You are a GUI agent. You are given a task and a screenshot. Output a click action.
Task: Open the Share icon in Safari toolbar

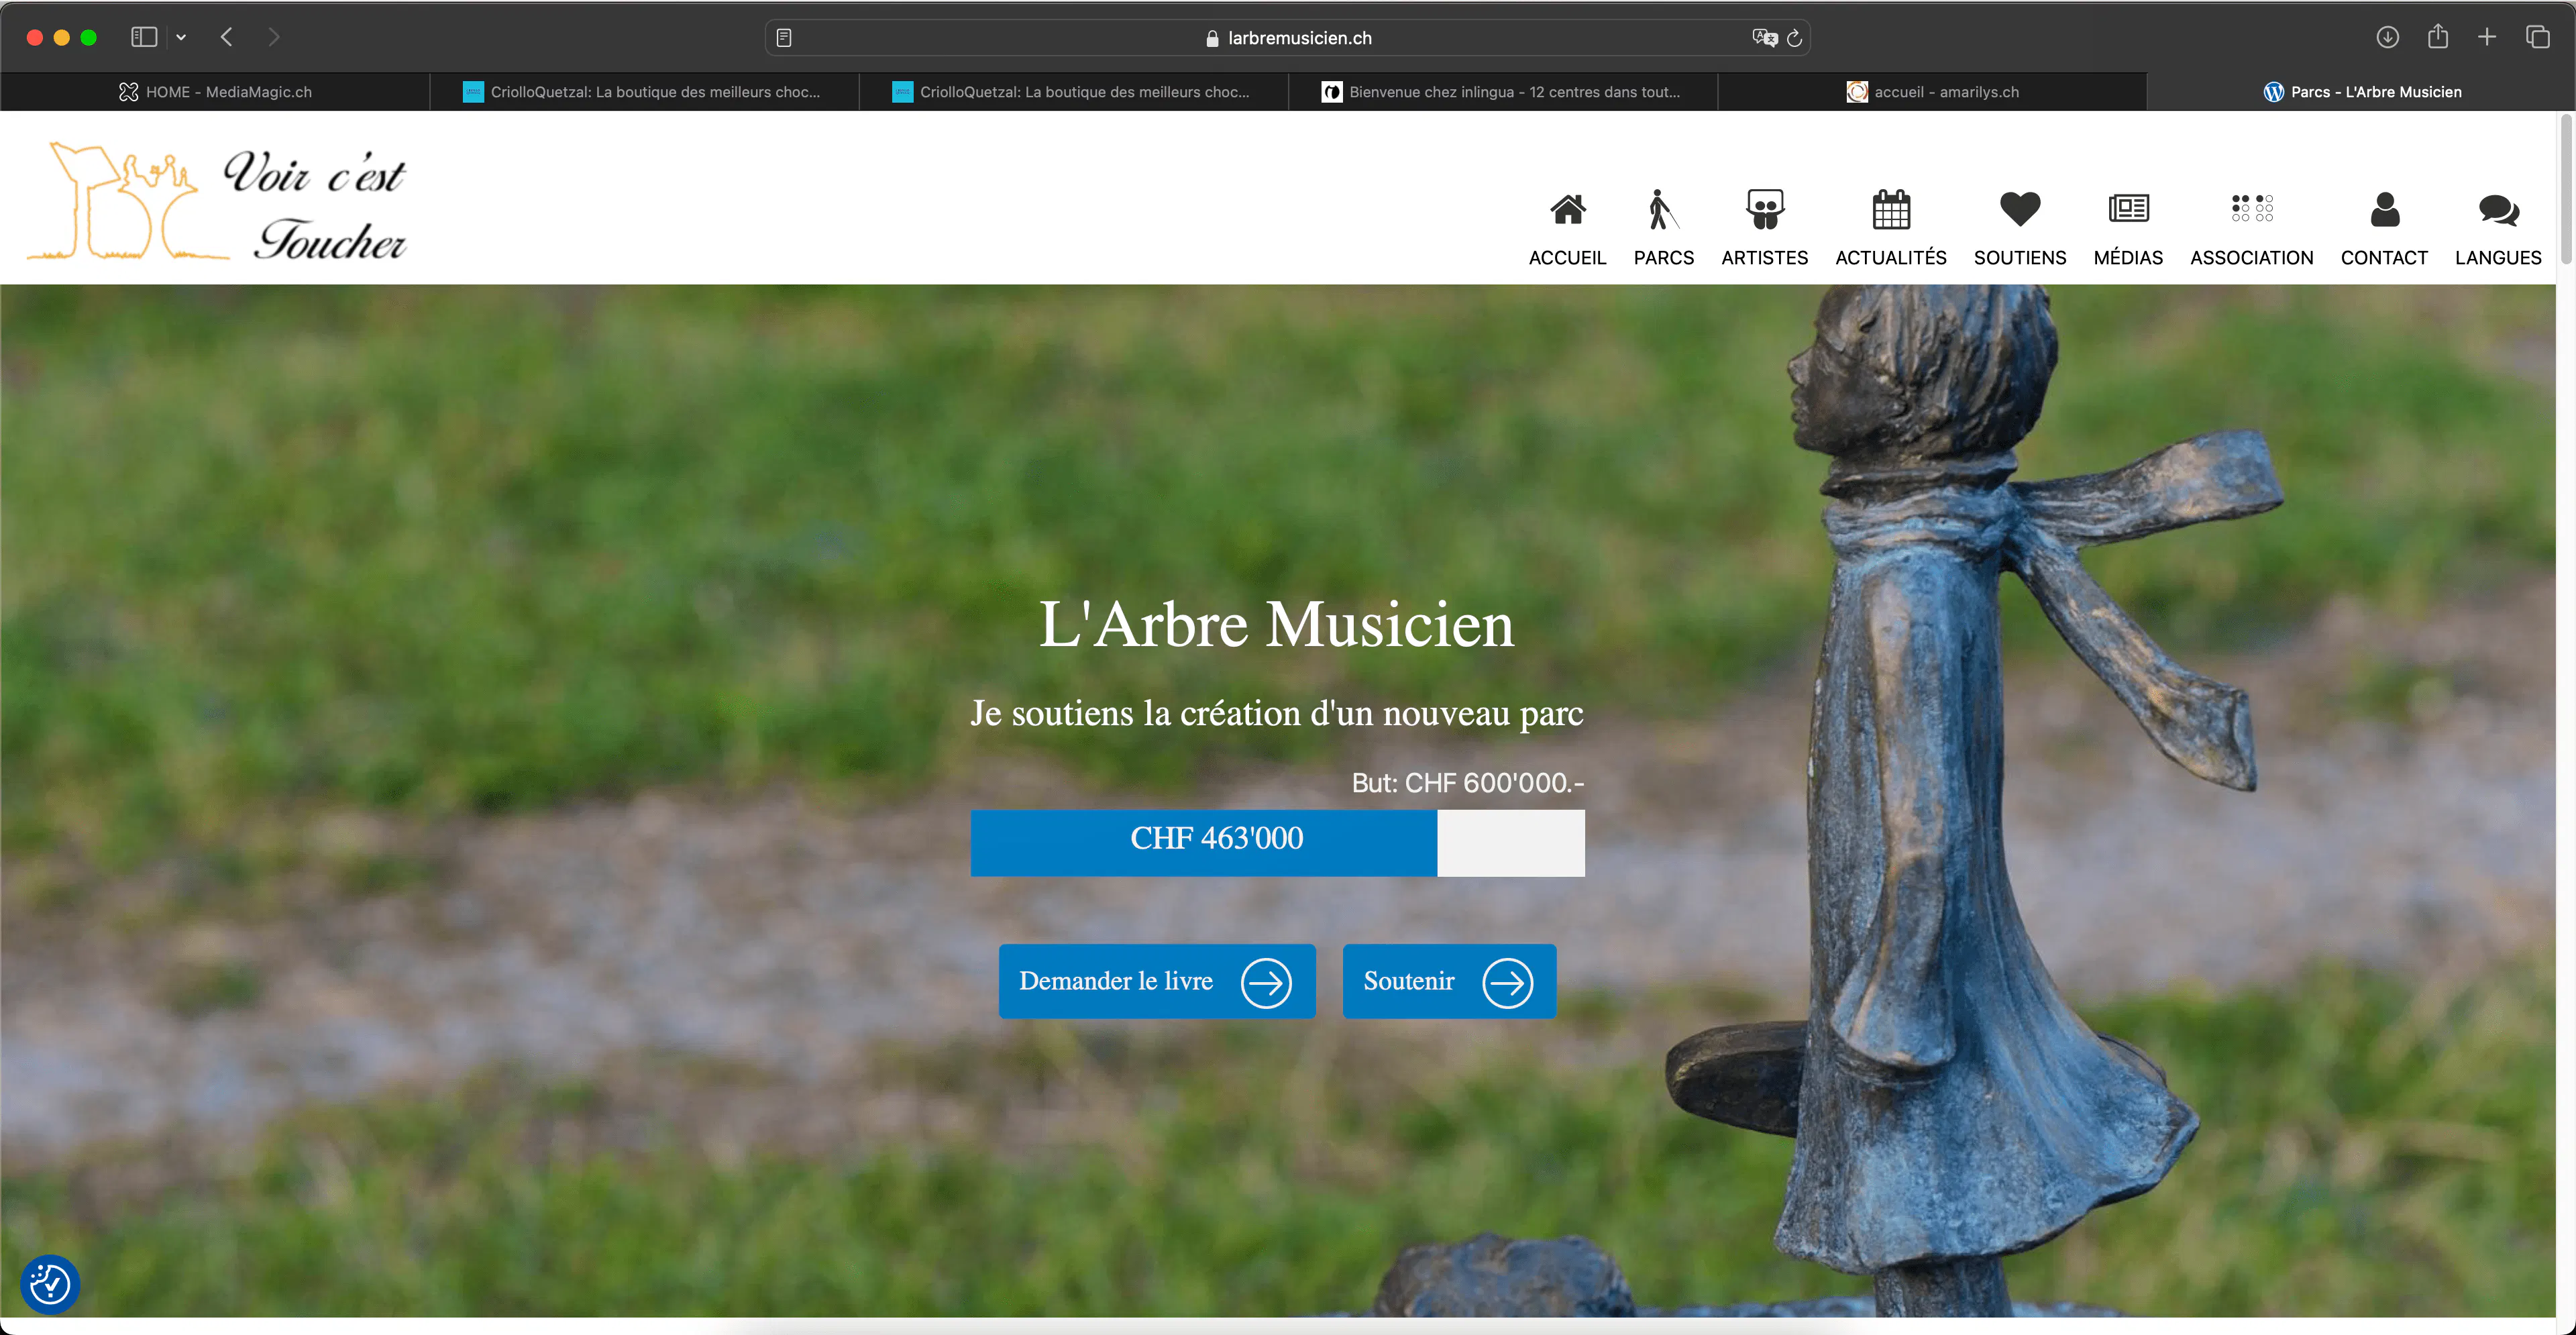[x=2437, y=36]
